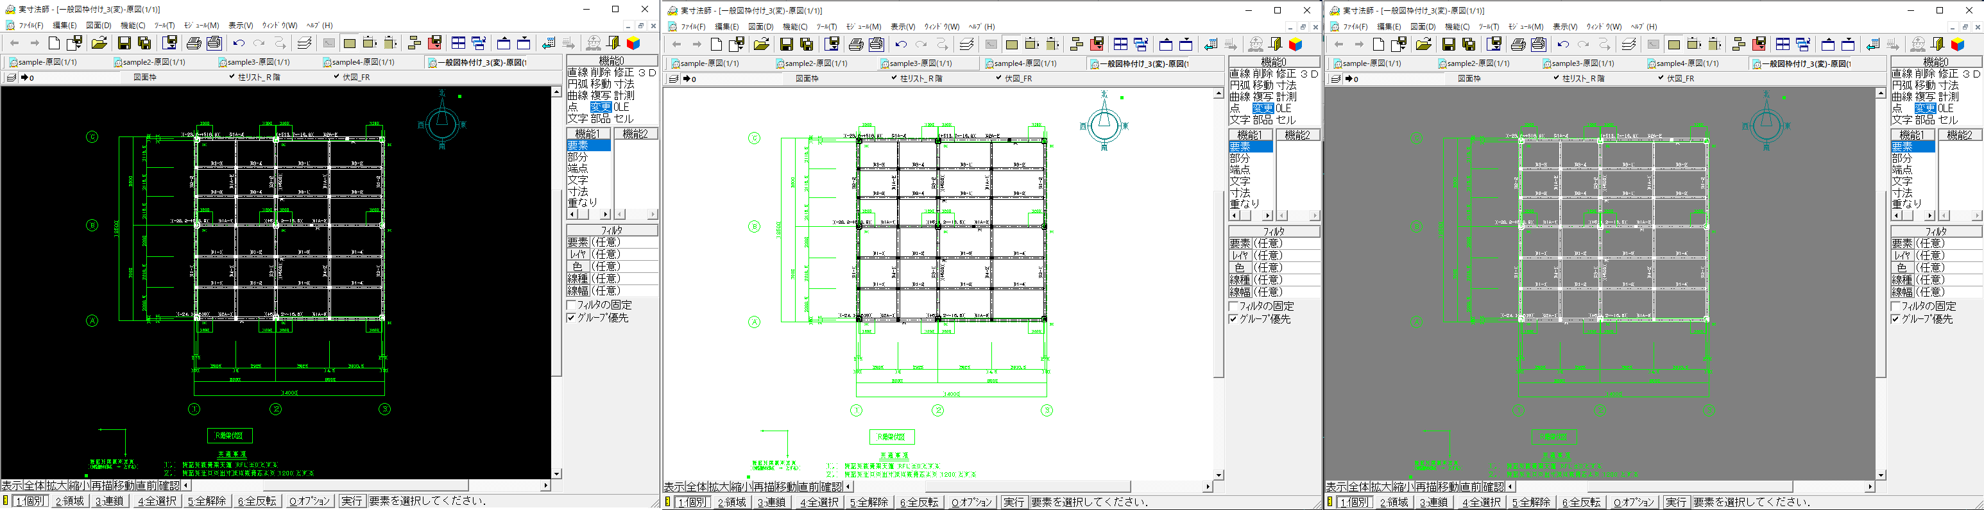Click calculator-arrow icon in middle white-canvas window toolbar
Image resolution: width=1984 pixels, height=510 pixels.
pyautogui.click(x=1211, y=45)
